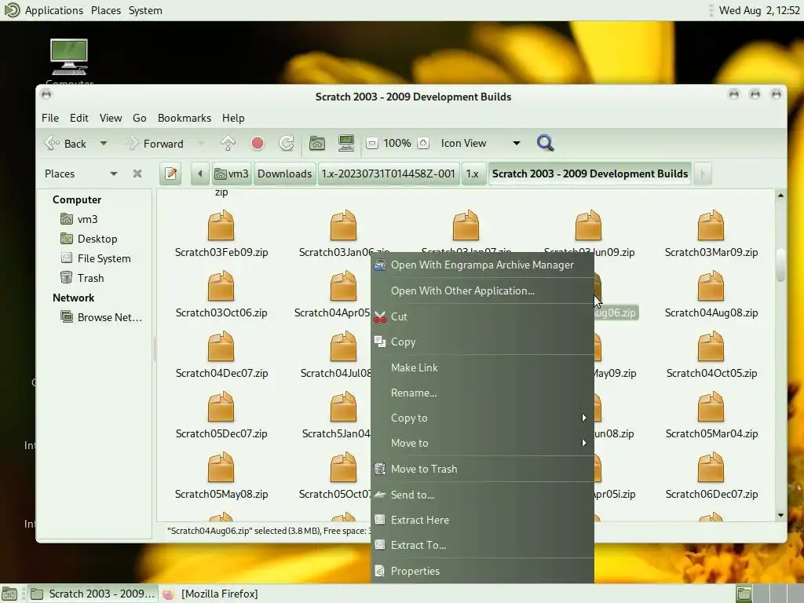804x603 pixels.
Task: Switch to Mozilla Firefox in taskbar
Action: coord(211,594)
